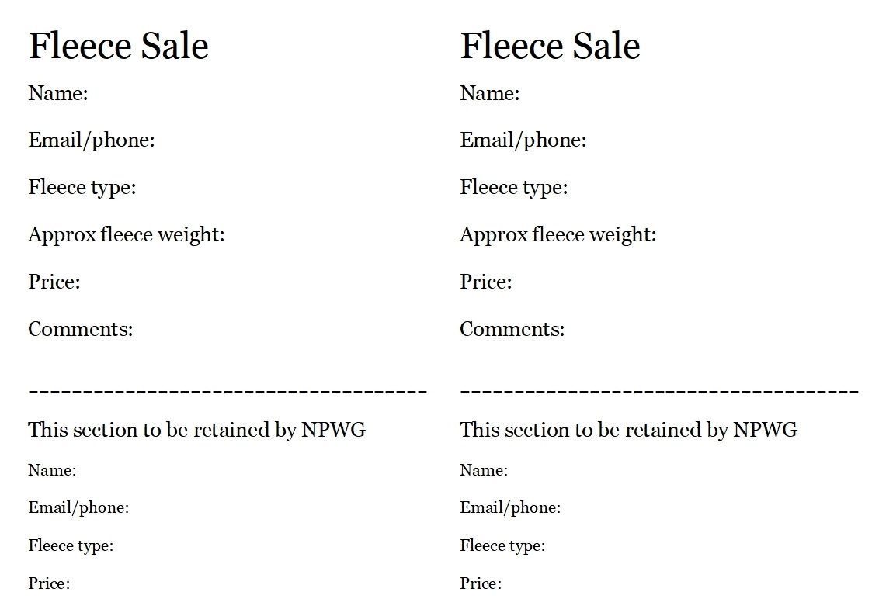
Task: Click left "This section to be retained by NPWG"
Action: pyautogui.click(x=196, y=430)
